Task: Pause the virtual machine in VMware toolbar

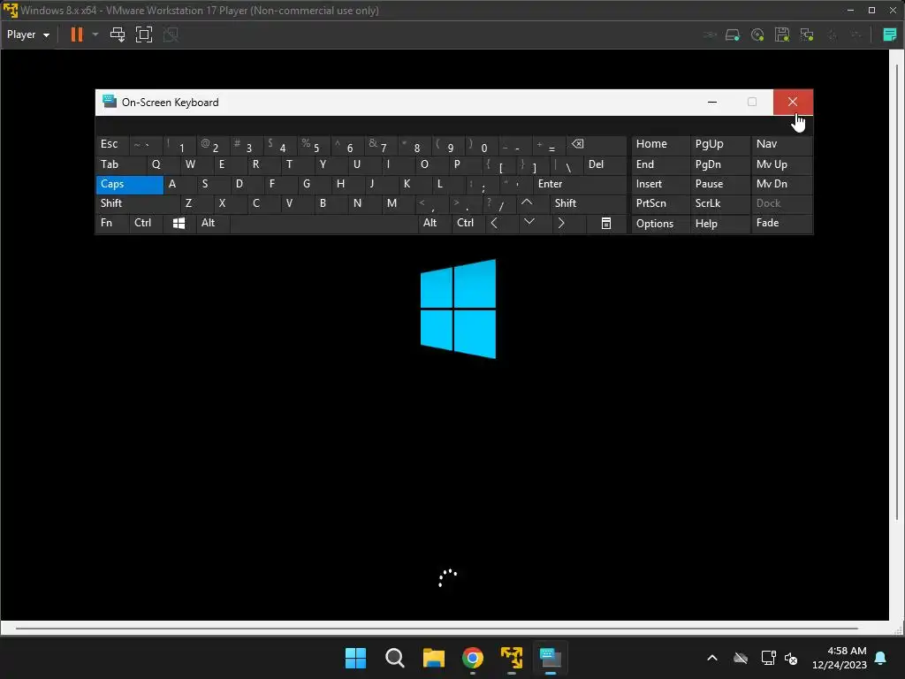Action: coord(76,34)
